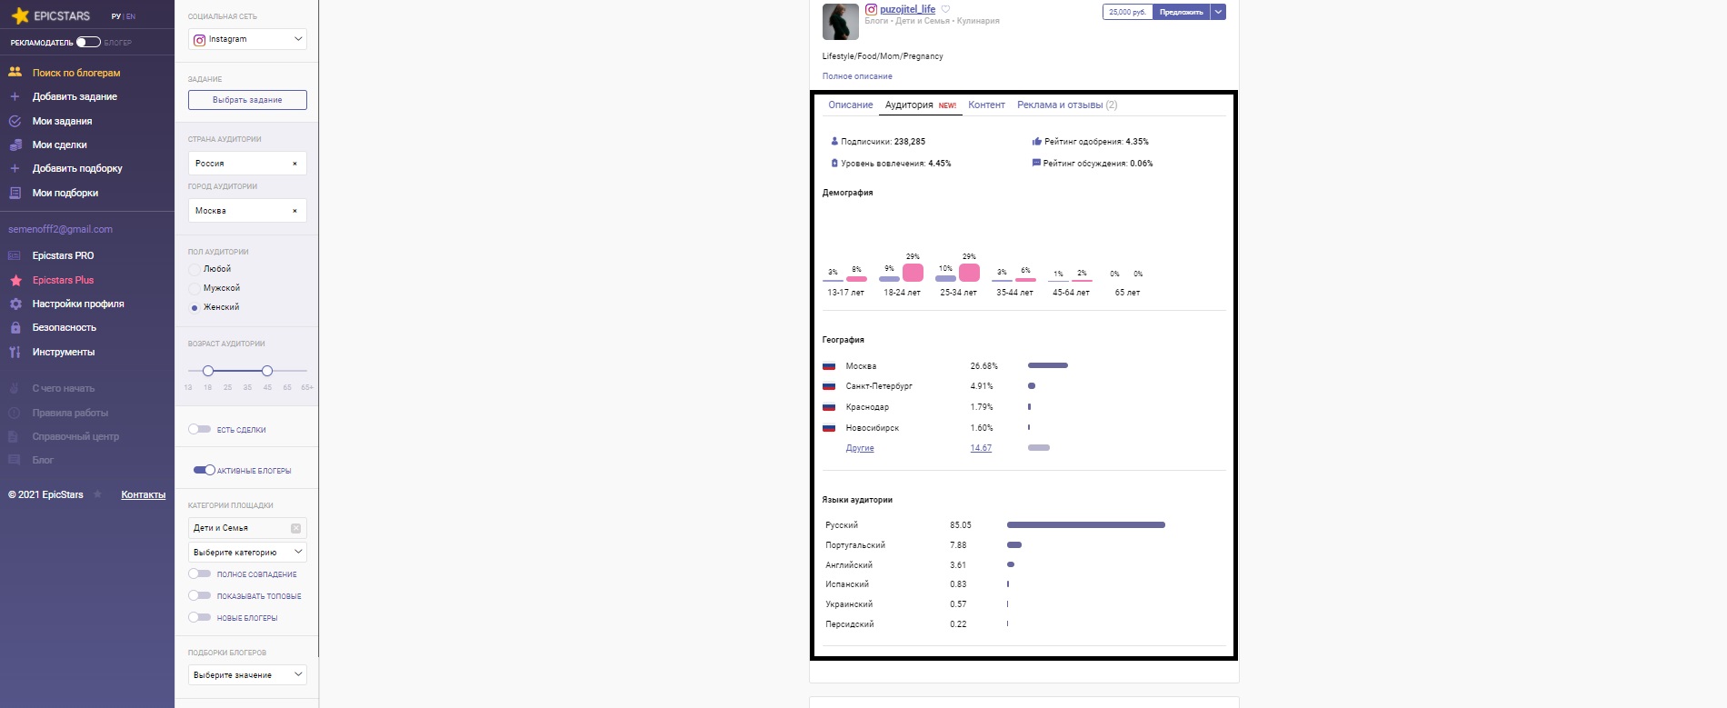Screen dimensions: 1727x708
Task: Select the Аудитория tab
Action: (921, 105)
